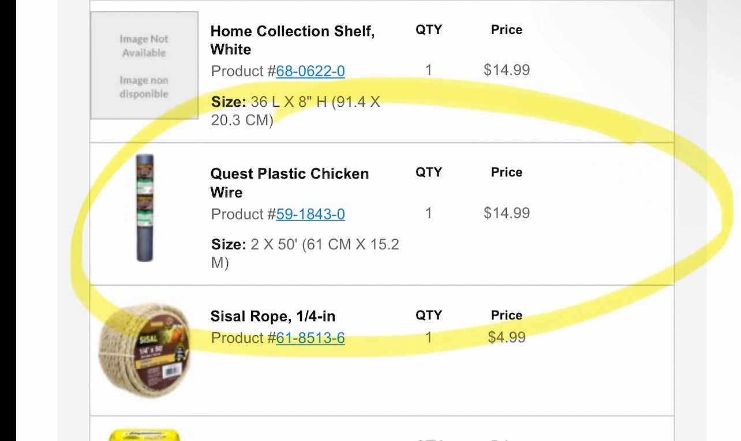Click the chicken wire's quantity value
This screenshot has height=441, width=741.
pyautogui.click(x=428, y=213)
